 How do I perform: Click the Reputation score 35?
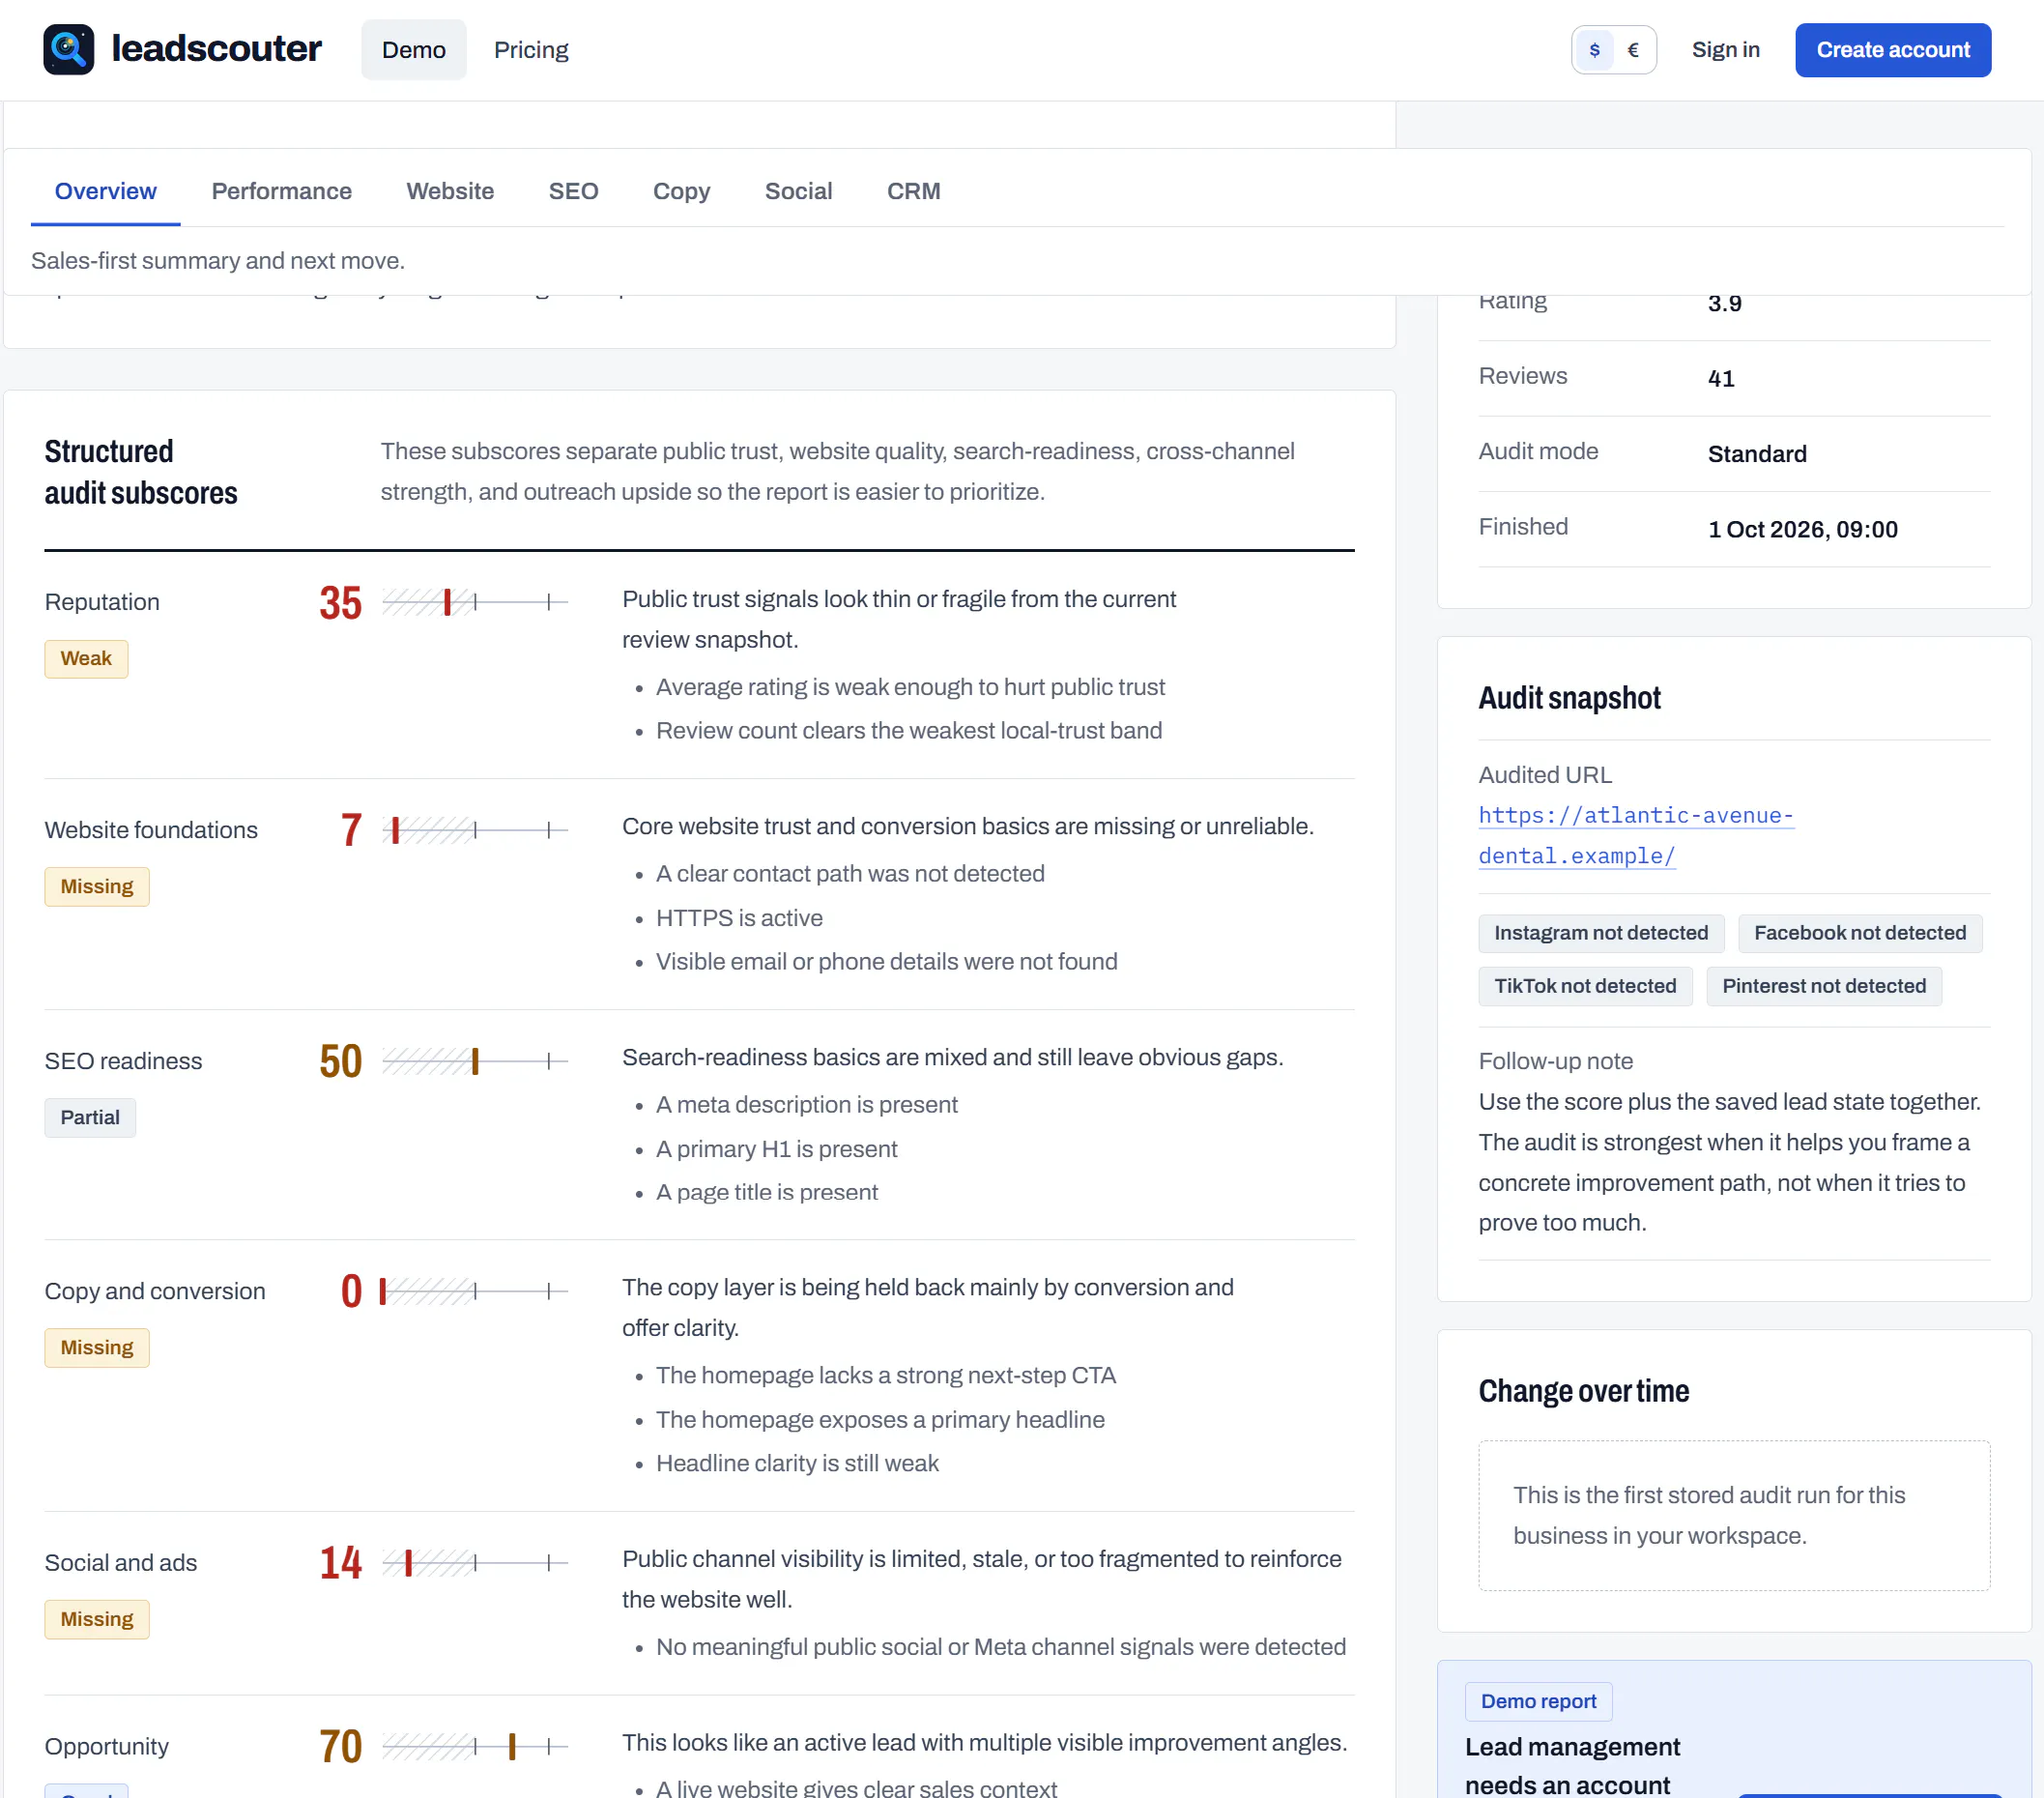tap(340, 603)
